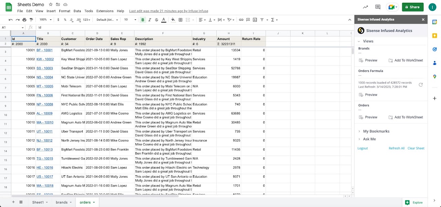Open the Insert menu
Screen dimensions: 441x207
point(51,11)
